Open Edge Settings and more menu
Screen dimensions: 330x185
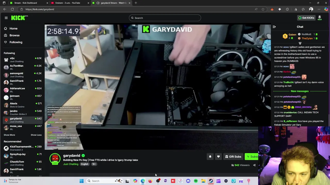319,9
